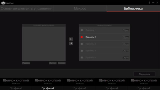
Task: Select the Профиль 1 checkbox square
Action: click(x=82, y=30)
